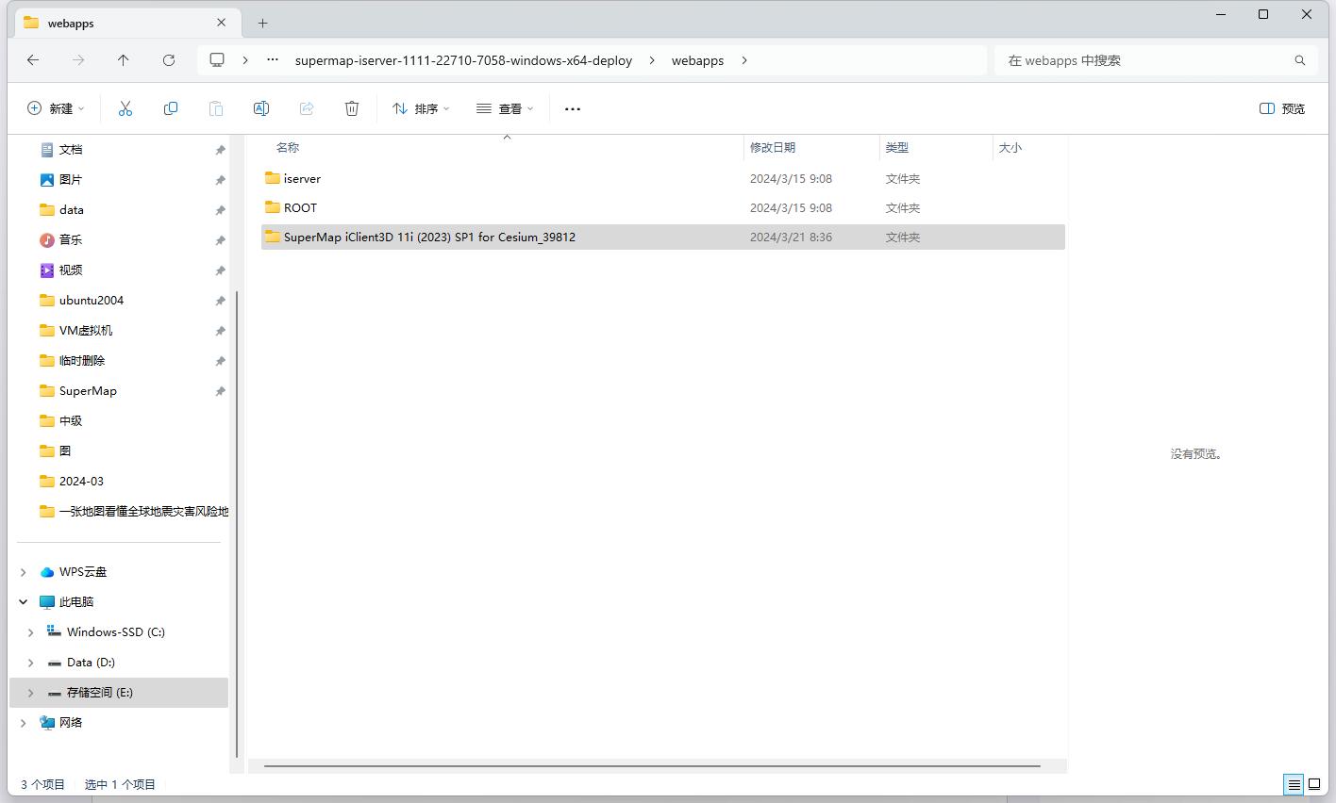Image resolution: width=1336 pixels, height=803 pixels.
Task: Expand the Data (D:) drive node
Action: [31, 663]
